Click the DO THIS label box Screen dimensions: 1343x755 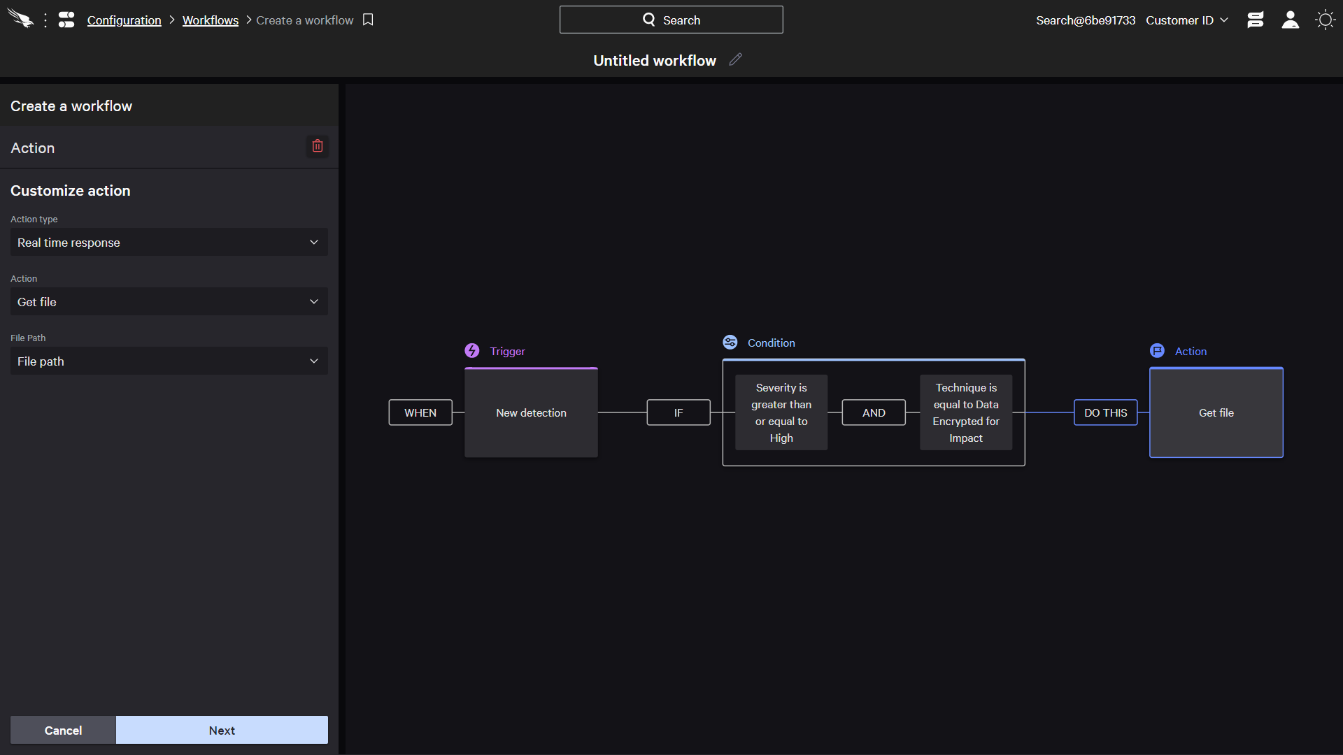1106,412
